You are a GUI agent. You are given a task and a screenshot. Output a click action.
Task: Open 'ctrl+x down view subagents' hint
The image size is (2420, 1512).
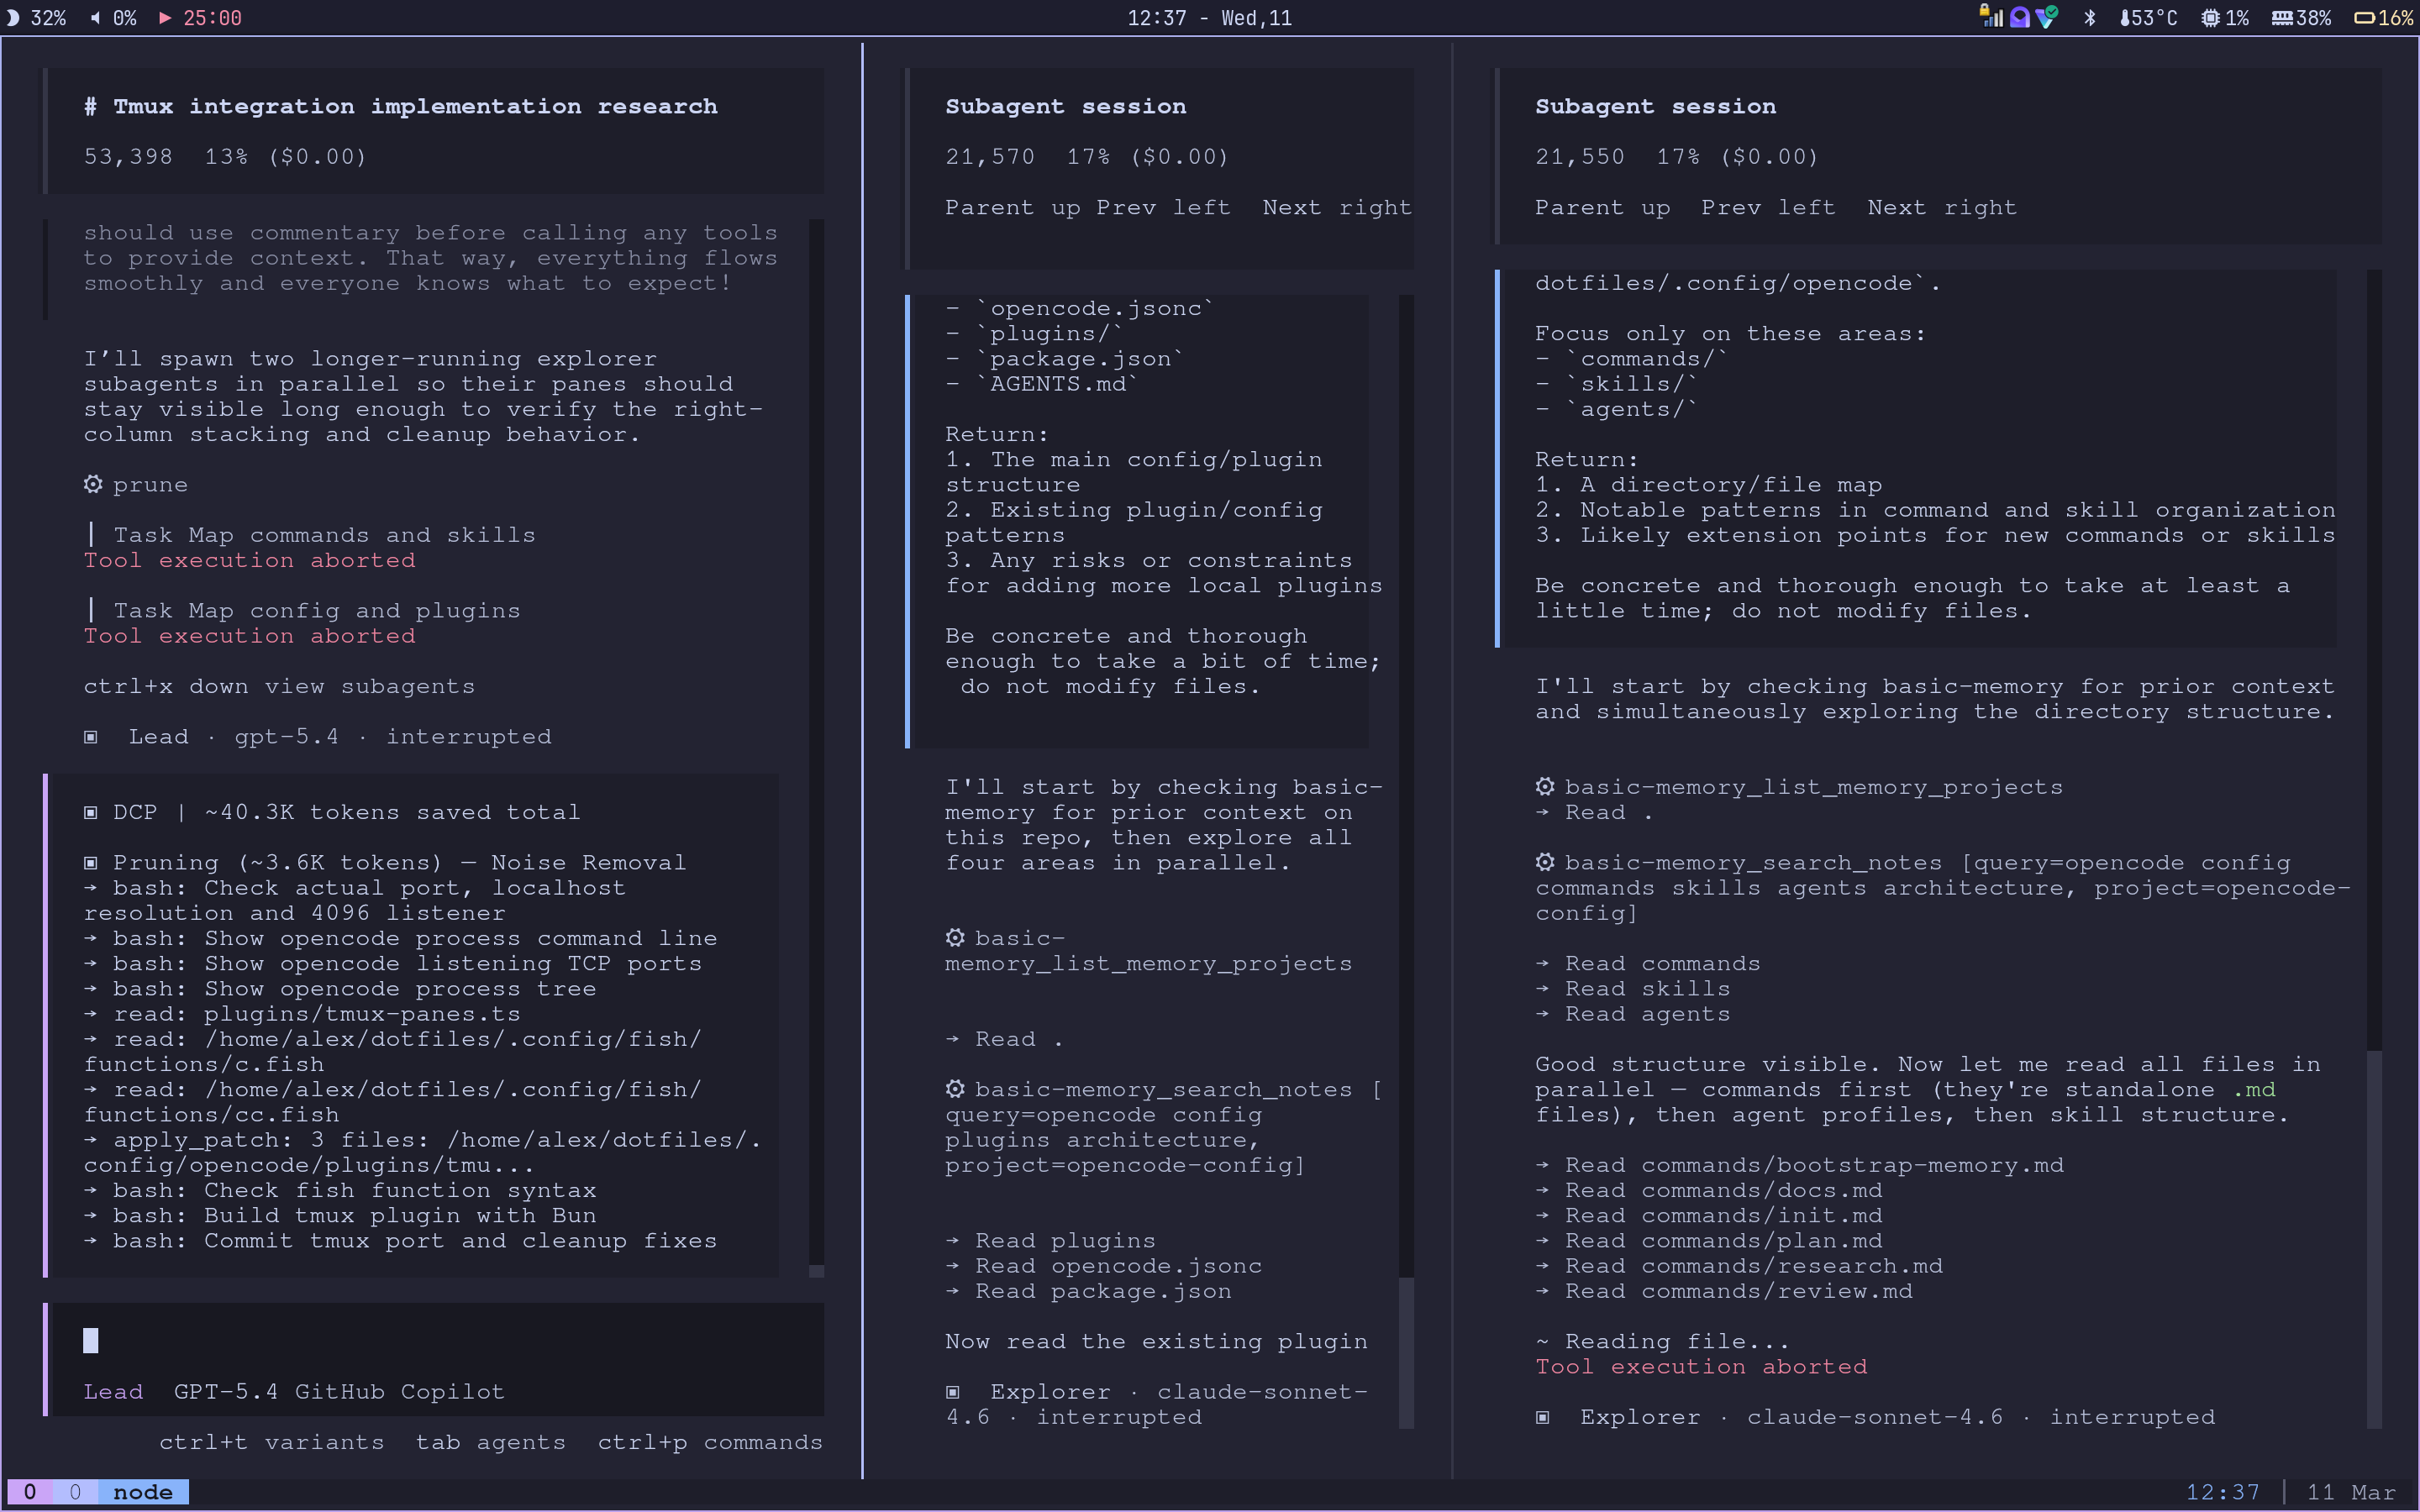[x=279, y=686]
